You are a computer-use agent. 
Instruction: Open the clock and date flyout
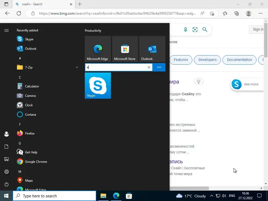(x=245, y=196)
